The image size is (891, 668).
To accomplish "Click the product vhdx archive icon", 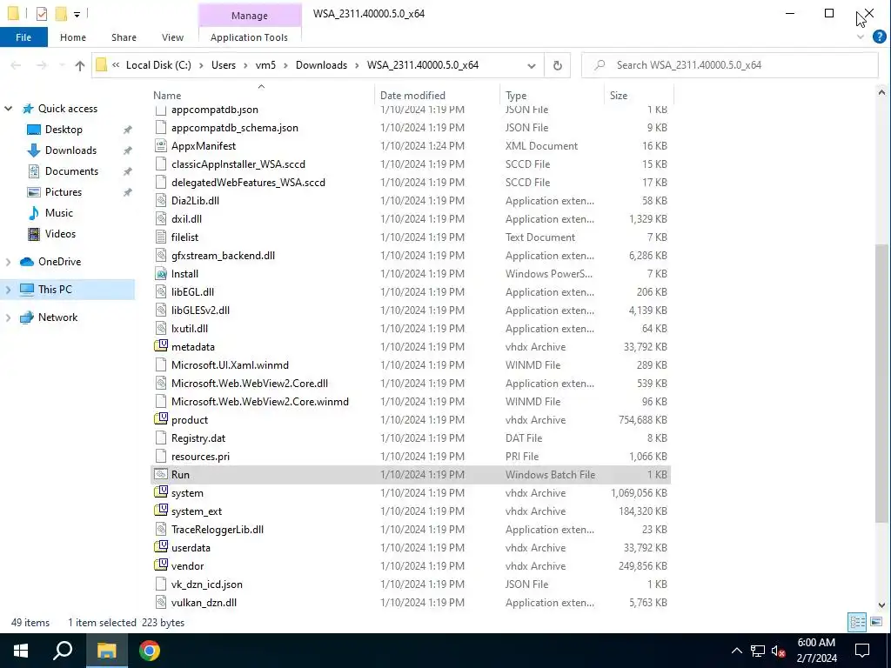I will [161, 419].
